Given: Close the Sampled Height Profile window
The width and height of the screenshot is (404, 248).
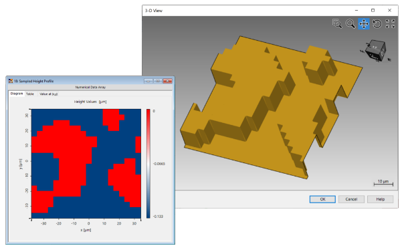Looking at the screenshot, I should 167,81.
